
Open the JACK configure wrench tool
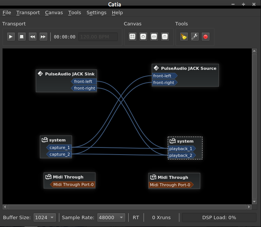pos(195,37)
